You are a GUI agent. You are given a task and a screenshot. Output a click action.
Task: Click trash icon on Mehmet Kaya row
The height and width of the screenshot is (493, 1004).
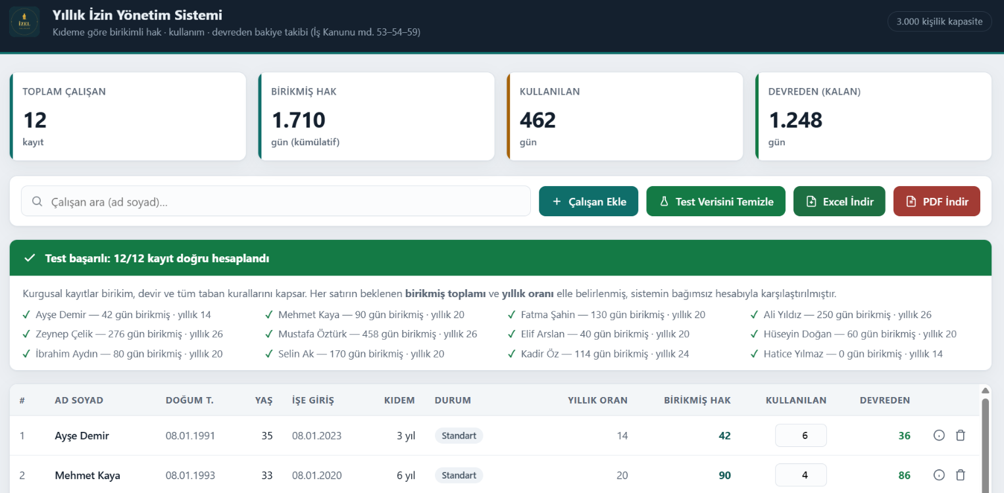click(x=961, y=475)
